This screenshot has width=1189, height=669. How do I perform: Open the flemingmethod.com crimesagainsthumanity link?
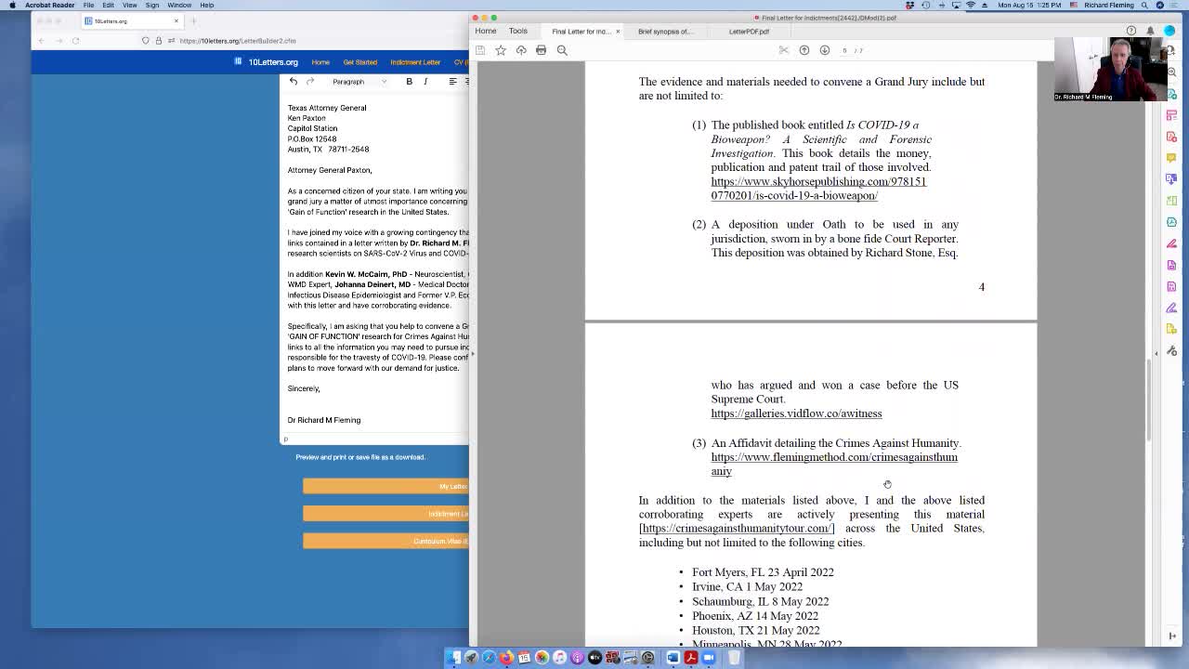pyautogui.click(x=833, y=465)
